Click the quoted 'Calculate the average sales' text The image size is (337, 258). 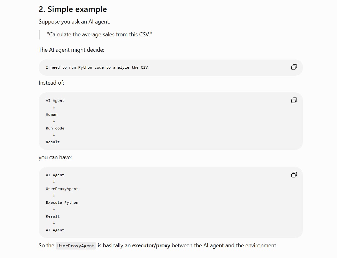[x=100, y=34]
